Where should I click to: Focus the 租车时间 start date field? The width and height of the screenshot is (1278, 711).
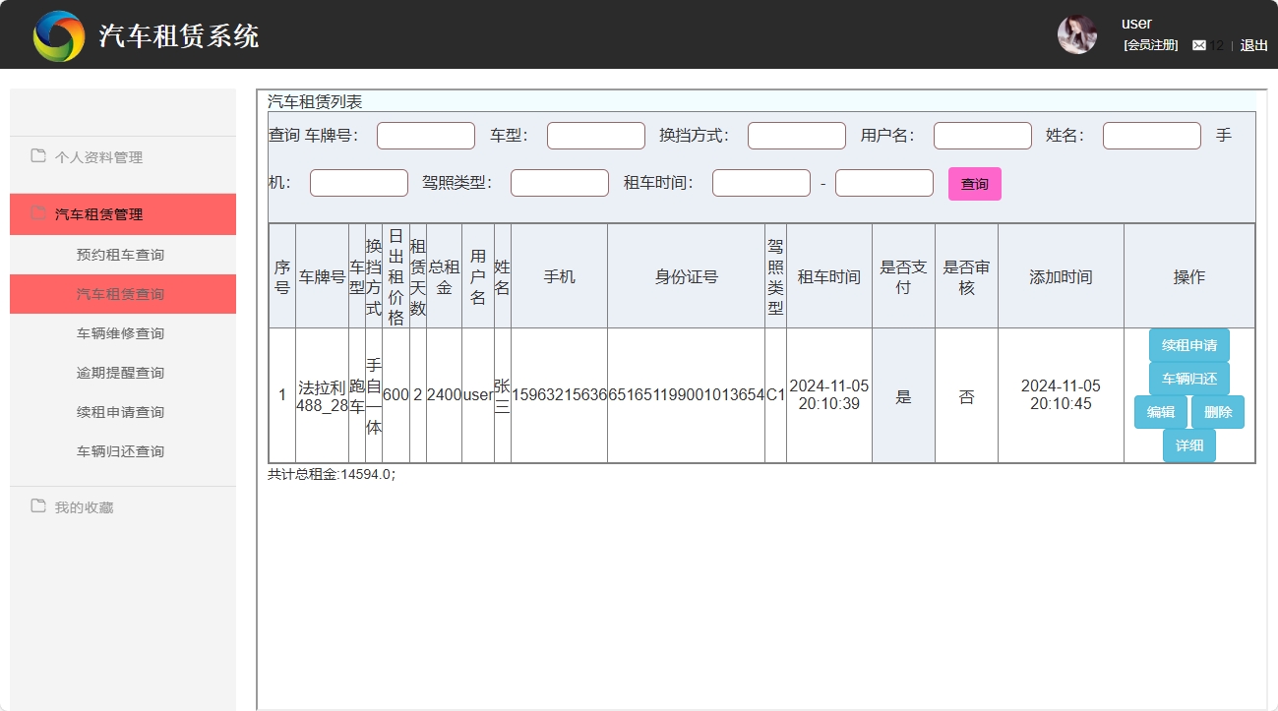pyautogui.click(x=761, y=183)
